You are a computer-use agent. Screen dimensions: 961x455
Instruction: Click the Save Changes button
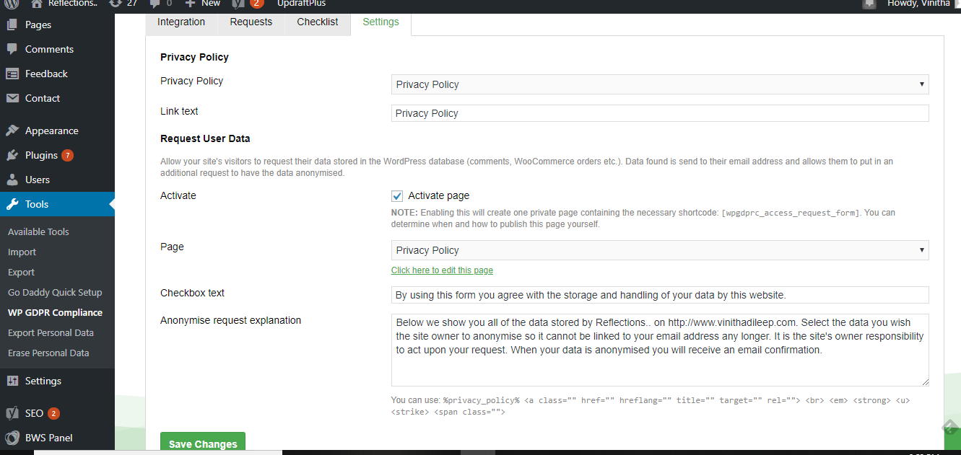(202, 443)
